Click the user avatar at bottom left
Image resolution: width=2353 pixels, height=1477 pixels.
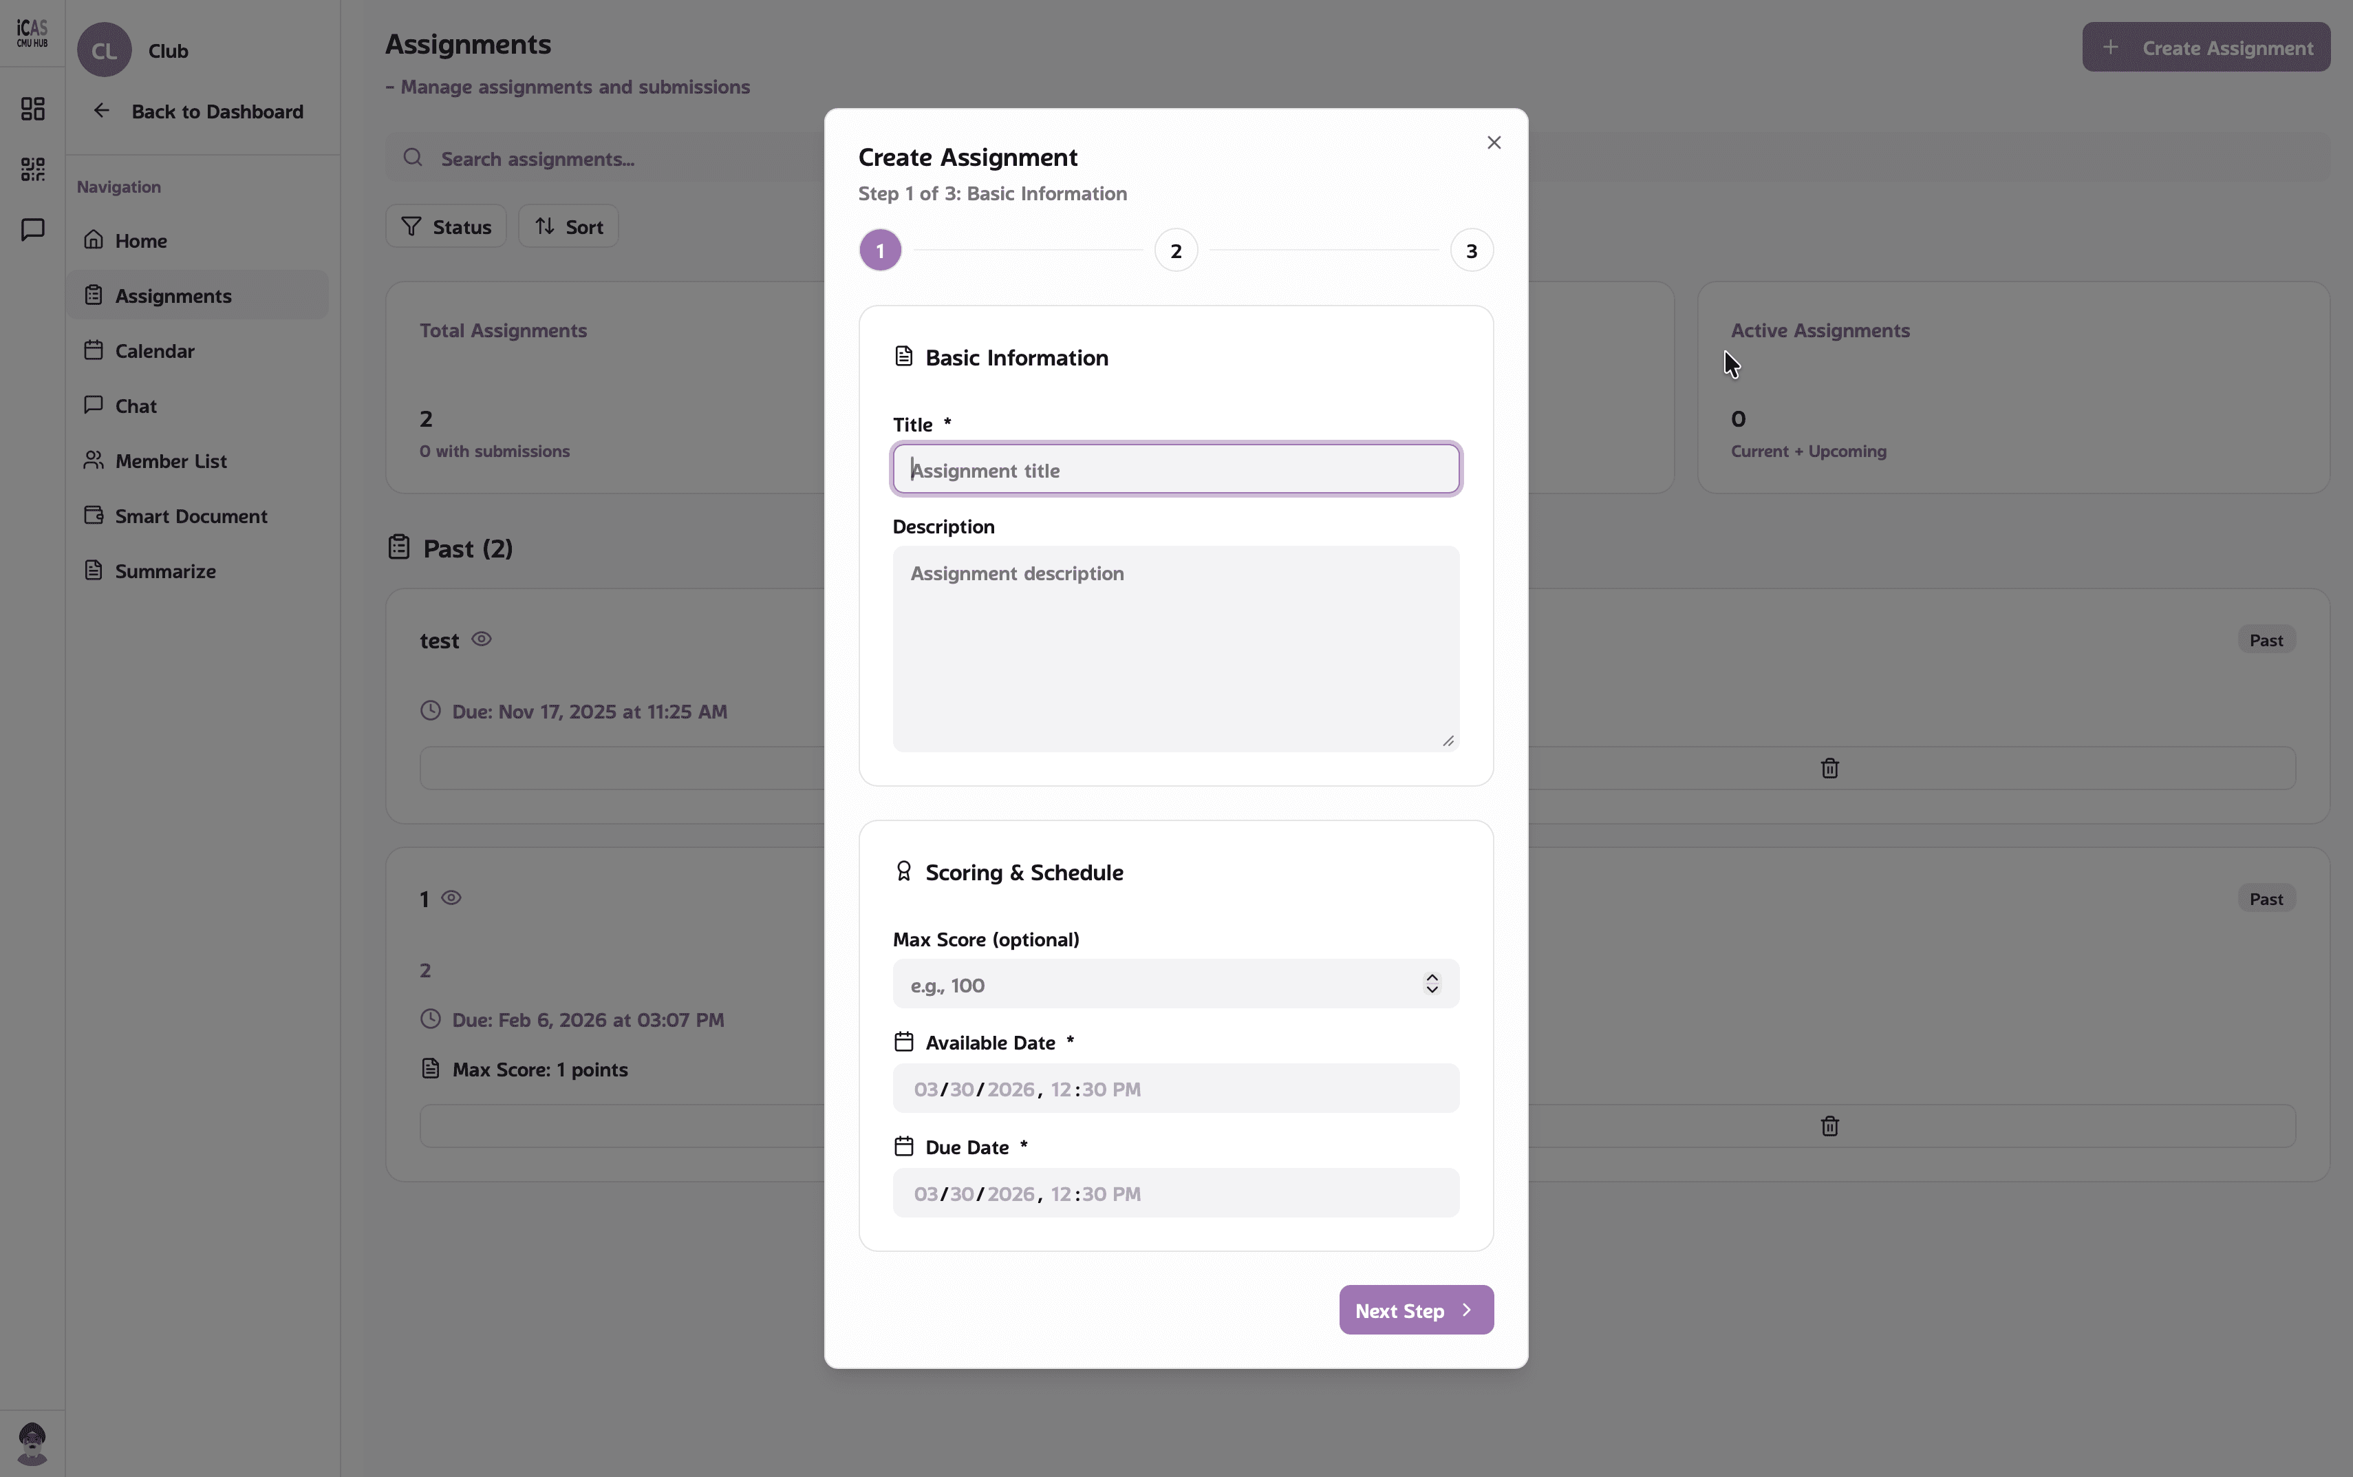click(32, 1443)
